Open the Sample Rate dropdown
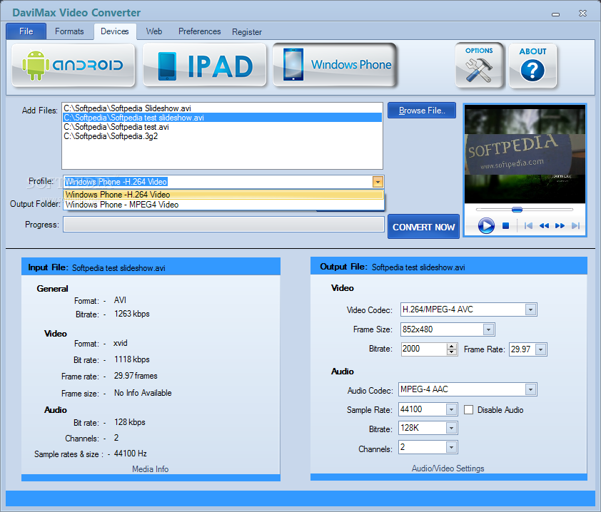 [452, 409]
